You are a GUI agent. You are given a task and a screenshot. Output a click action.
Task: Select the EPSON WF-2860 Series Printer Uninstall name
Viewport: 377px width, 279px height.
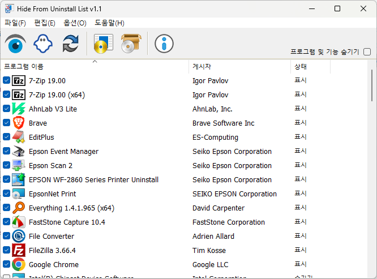pos(93,180)
